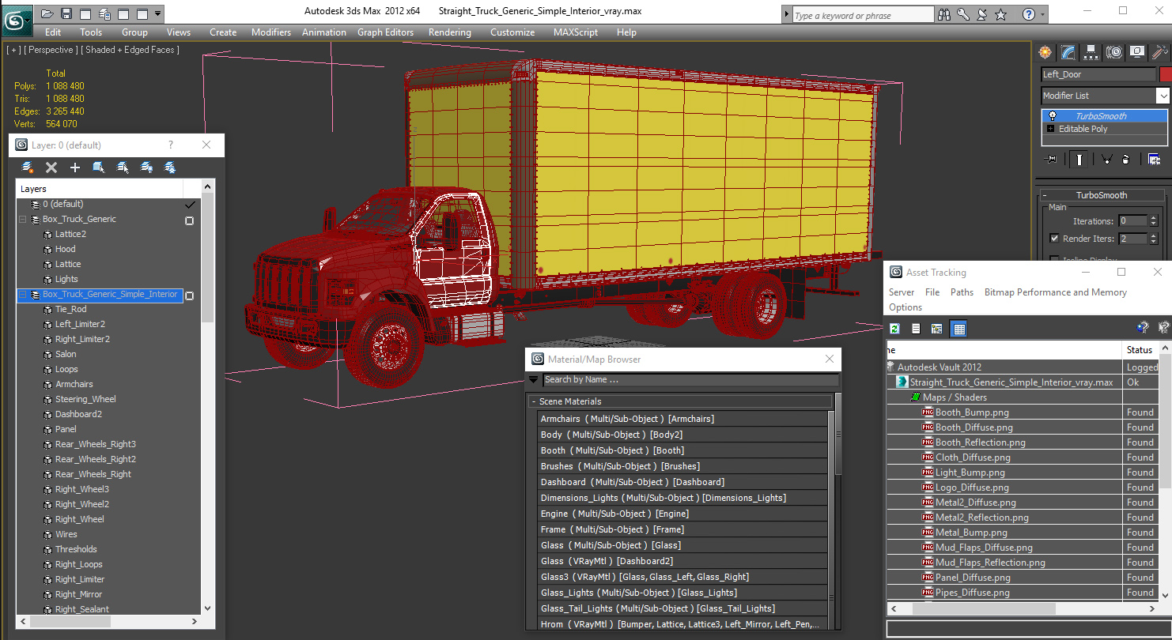Click the plus icon to add selection to layer
Image resolution: width=1172 pixels, height=640 pixels.
75,168
